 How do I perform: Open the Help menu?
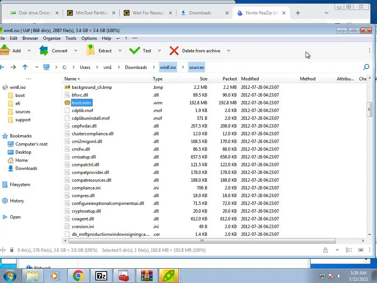tap(106, 38)
